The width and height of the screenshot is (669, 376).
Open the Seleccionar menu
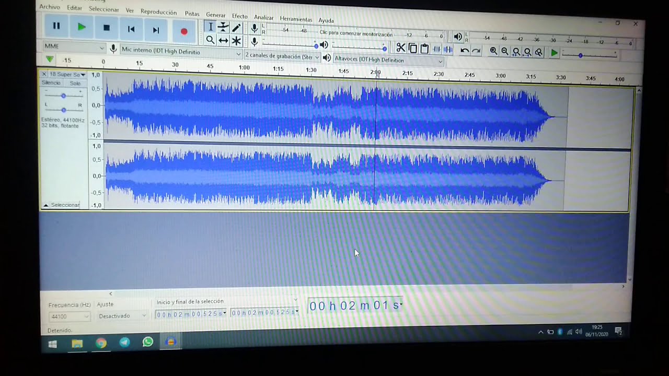tap(104, 9)
